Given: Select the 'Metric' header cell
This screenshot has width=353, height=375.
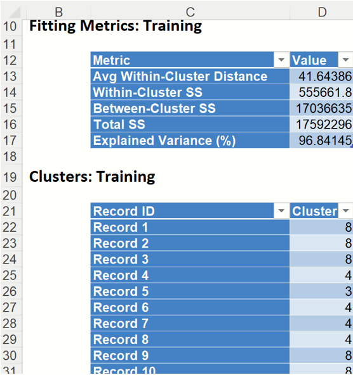Looking at the screenshot, I should pyautogui.click(x=190, y=60).
